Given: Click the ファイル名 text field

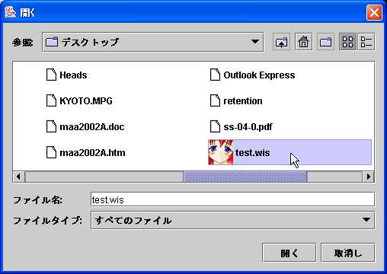Looking at the screenshot, I should pos(232,199).
